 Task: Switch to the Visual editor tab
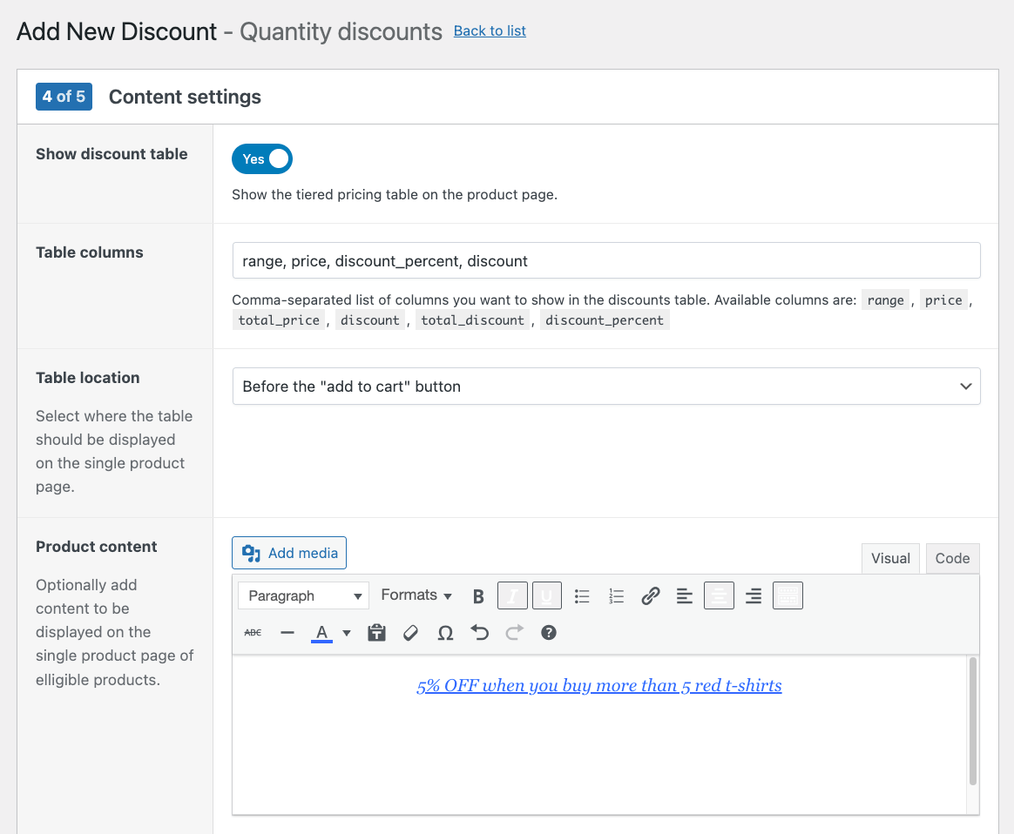point(890,558)
